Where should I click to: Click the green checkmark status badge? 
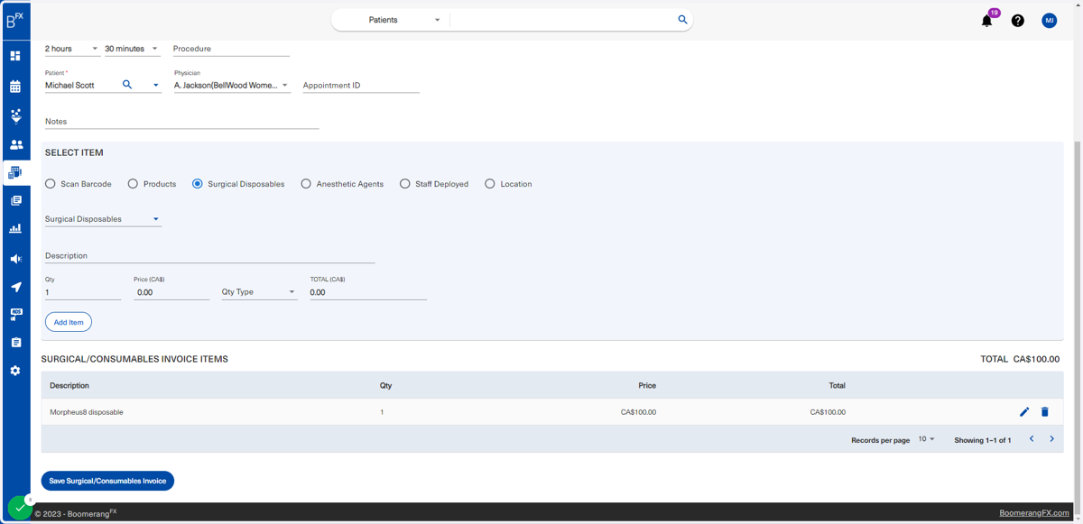click(x=20, y=508)
